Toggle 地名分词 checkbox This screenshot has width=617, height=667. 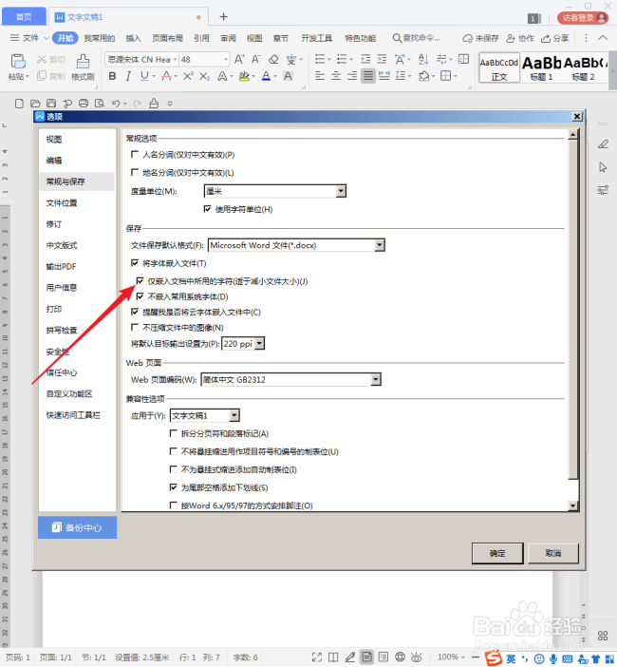(x=135, y=172)
